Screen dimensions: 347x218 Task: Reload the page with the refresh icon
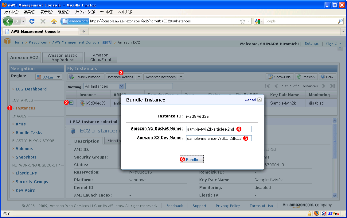[32, 21]
